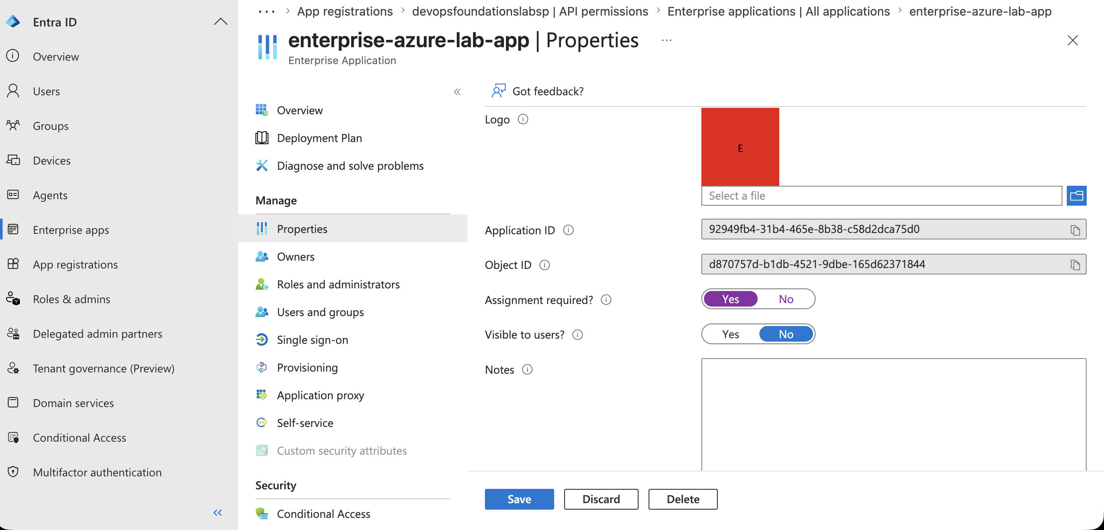Viewport: 1104px width, 530px height.
Task: Expand the breadcrumb ellipsis
Action: tap(267, 12)
